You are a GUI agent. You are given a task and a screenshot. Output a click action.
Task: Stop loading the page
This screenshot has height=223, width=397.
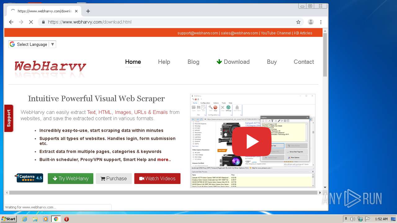(31, 22)
